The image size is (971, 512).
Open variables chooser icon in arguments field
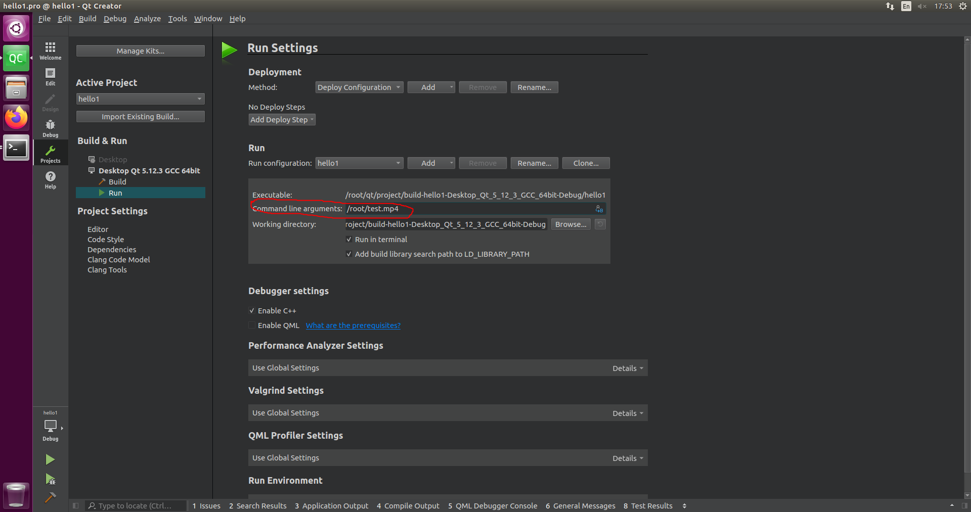point(599,209)
